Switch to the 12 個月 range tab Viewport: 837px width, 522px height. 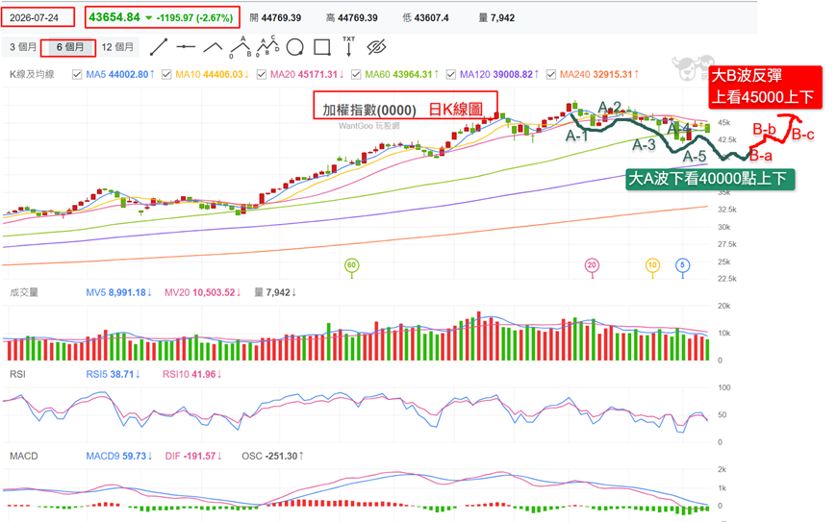(117, 47)
